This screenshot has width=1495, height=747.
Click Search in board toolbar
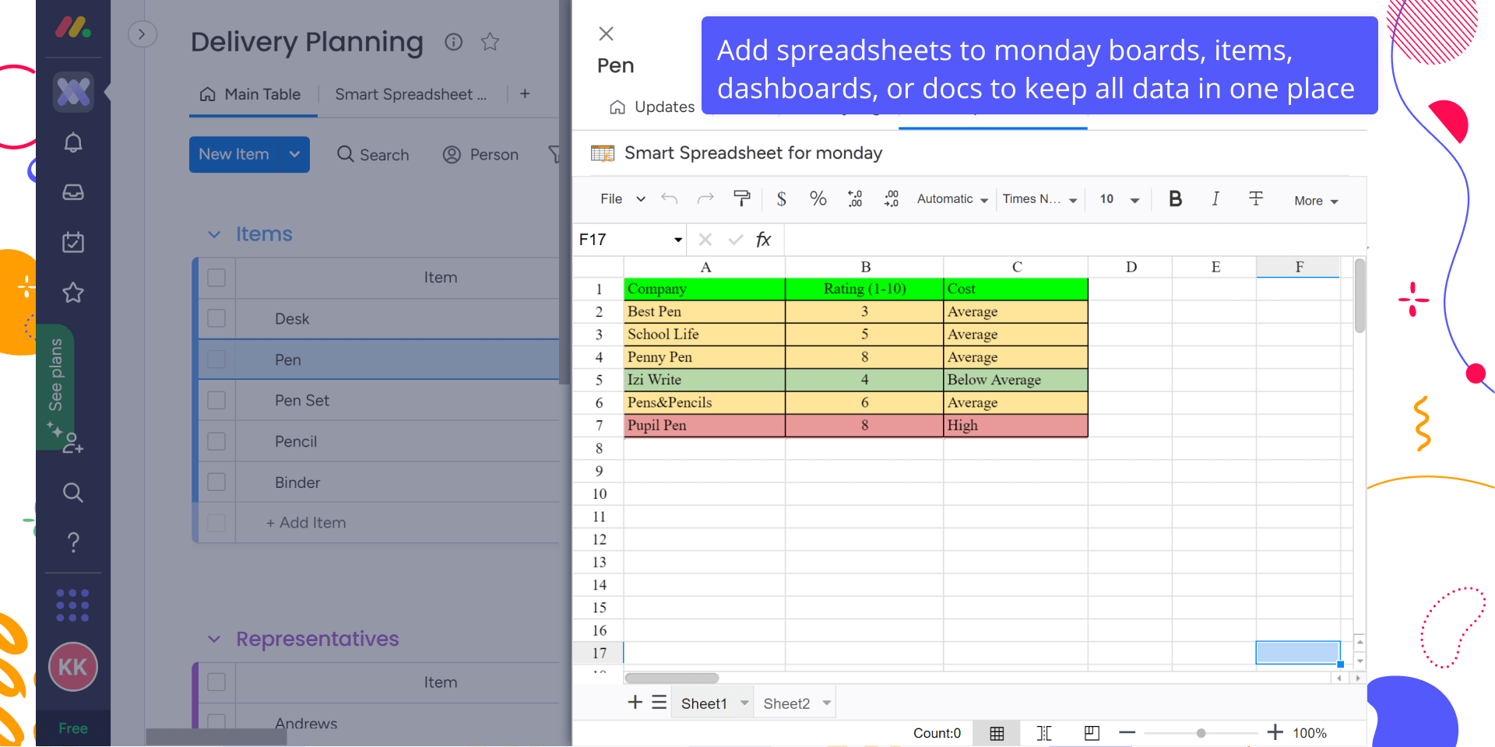pos(373,155)
